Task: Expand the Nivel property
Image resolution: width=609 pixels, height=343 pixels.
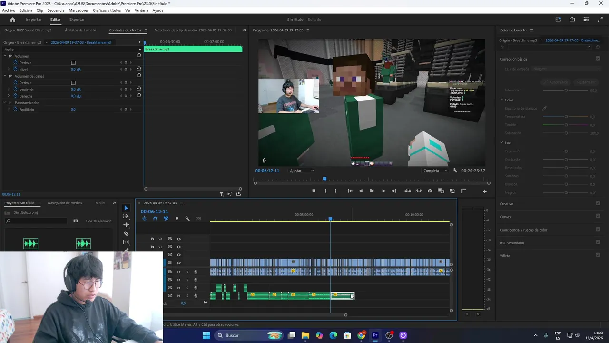Action: 9,69
